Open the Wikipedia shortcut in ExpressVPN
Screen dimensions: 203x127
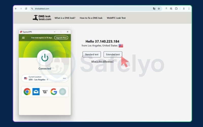45,92
